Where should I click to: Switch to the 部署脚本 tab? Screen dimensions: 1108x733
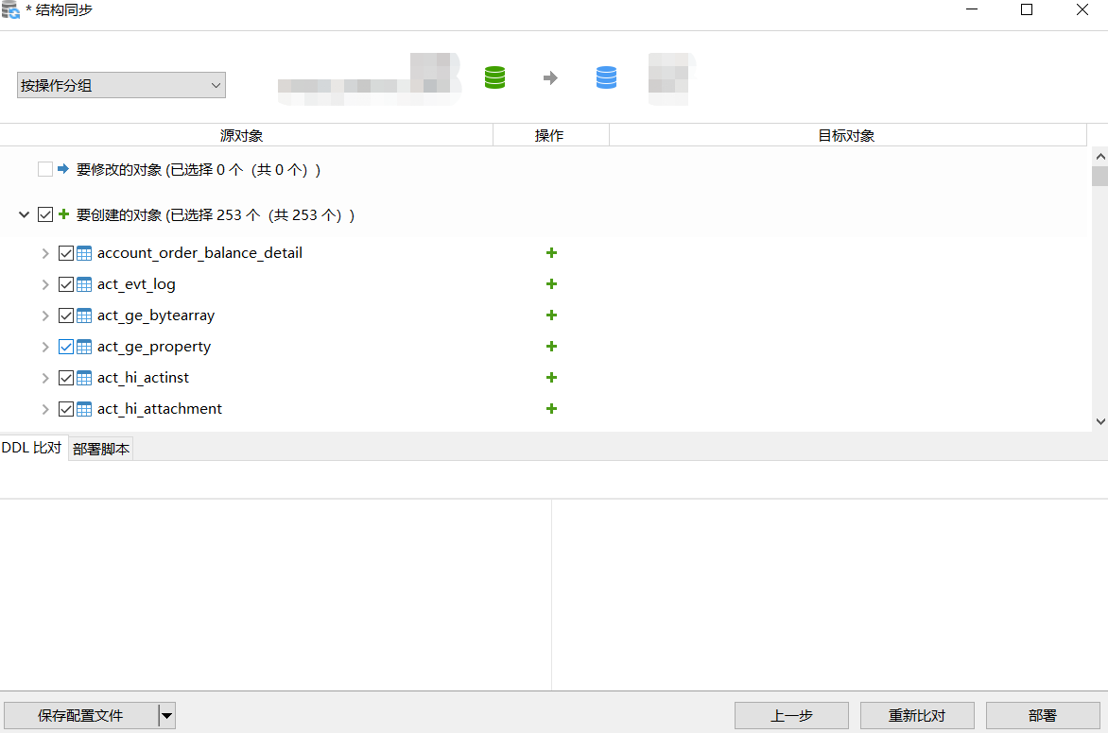click(101, 450)
